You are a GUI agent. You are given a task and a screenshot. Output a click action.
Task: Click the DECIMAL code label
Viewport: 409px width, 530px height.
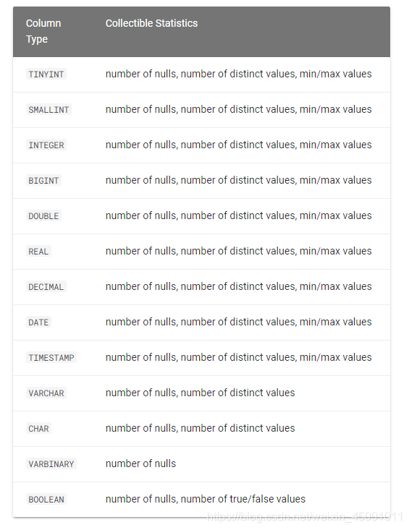(46, 286)
